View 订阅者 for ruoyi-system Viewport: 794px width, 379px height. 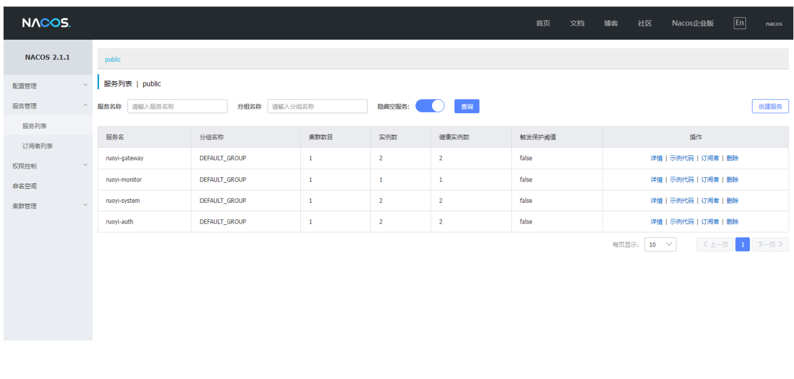point(710,201)
